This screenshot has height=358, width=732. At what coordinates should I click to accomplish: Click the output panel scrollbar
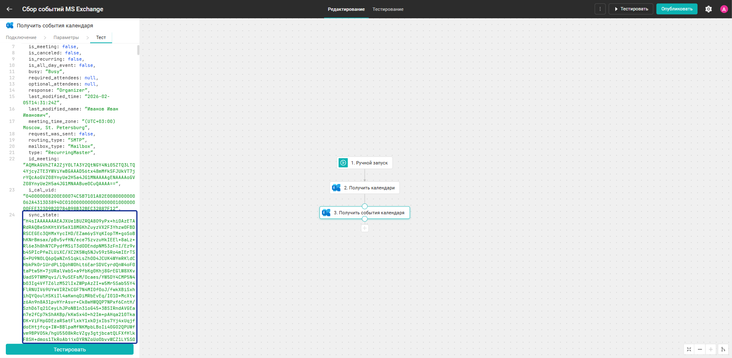click(x=138, y=50)
